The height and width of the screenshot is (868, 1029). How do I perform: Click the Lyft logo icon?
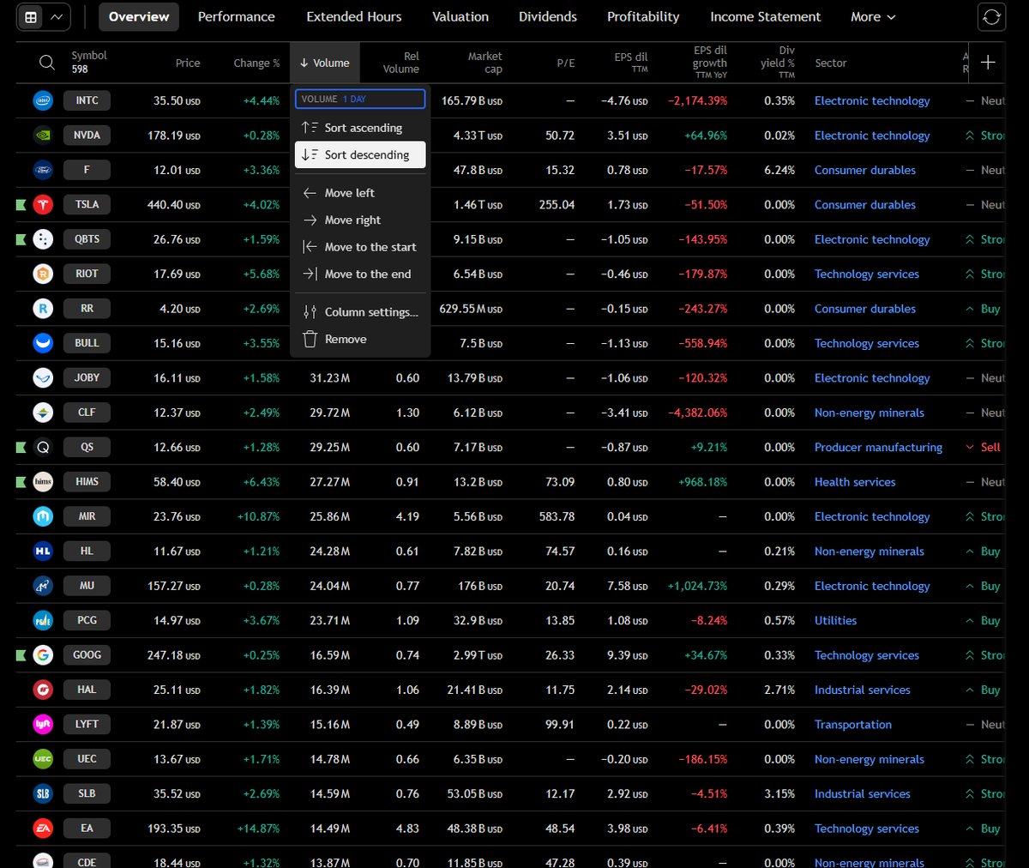click(43, 725)
